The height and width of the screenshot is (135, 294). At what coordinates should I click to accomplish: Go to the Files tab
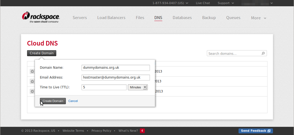coord(140,18)
